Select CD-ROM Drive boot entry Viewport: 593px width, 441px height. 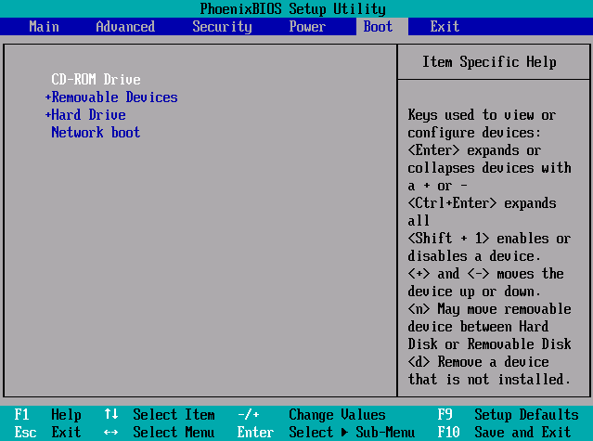(96, 80)
